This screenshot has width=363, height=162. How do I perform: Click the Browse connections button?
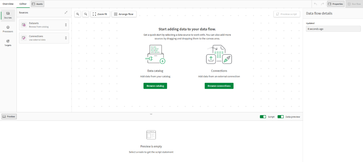click(219, 86)
